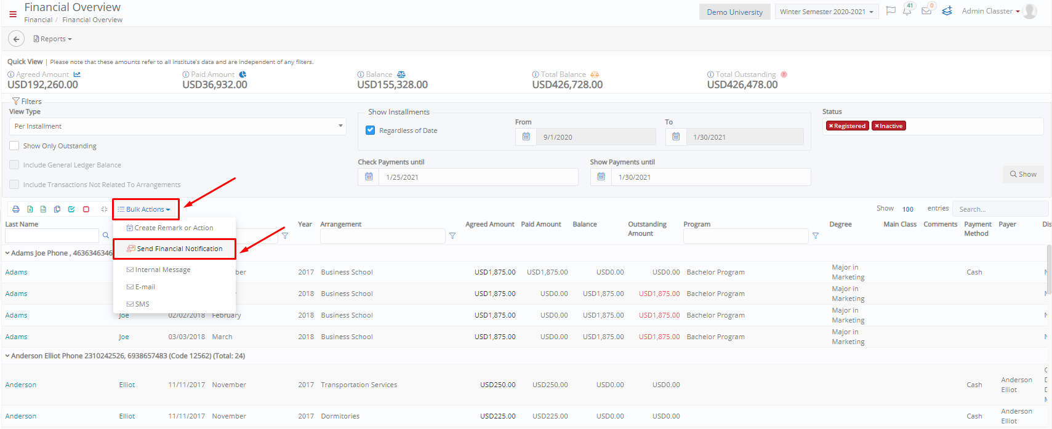Open the Show Payments until calendar icon
The image size is (1052, 429).
click(601, 177)
